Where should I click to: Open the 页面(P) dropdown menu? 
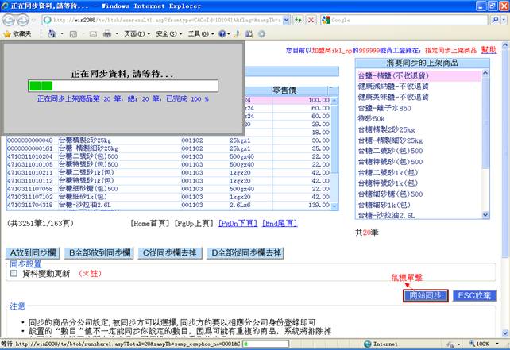(x=137, y=34)
